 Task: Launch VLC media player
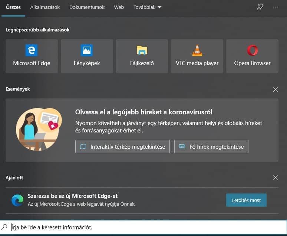pyautogui.click(x=197, y=56)
